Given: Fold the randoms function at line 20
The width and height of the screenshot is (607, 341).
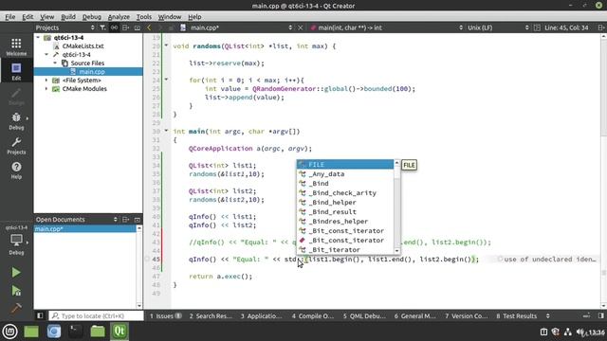Looking at the screenshot, I should pos(167,45).
